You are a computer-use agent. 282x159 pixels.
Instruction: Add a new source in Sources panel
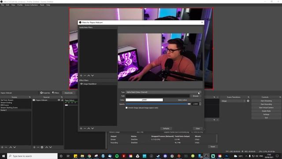coord(34,147)
